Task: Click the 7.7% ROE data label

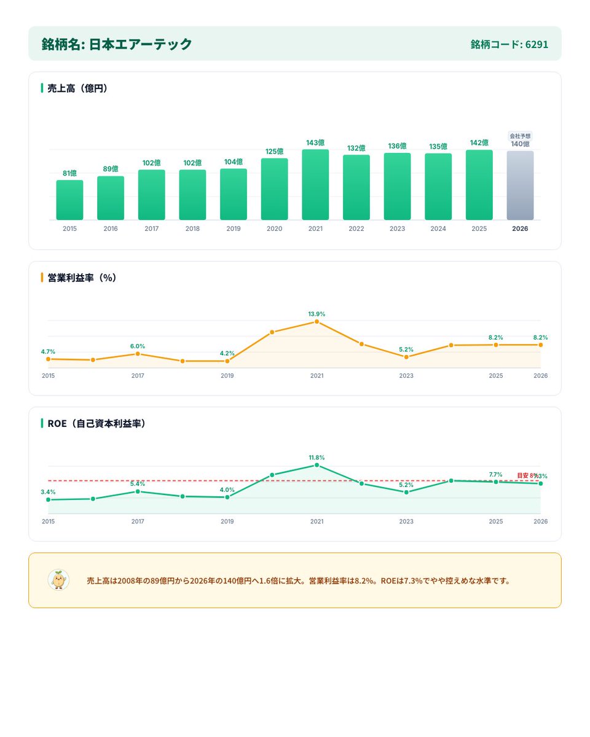Action: tap(495, 474)
